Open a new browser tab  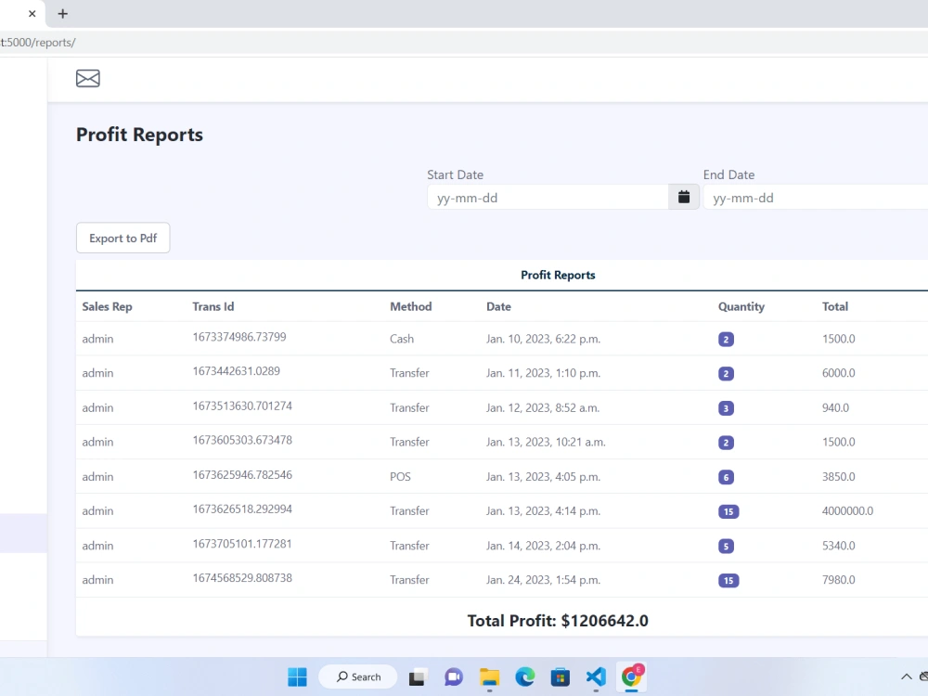[x=63, y=14]
